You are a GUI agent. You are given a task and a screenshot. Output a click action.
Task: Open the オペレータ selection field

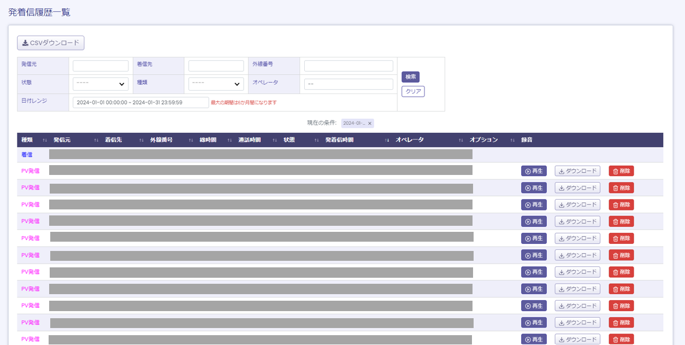click(x=349, y=84)
